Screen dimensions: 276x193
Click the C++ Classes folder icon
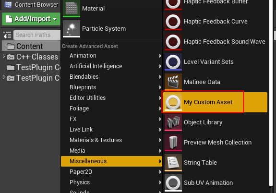point(11,57)
